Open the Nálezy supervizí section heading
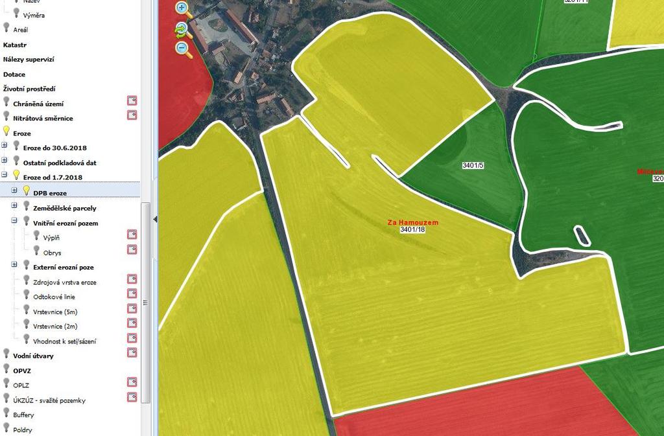The image size is (664, 436). click(x=29, y=60)
